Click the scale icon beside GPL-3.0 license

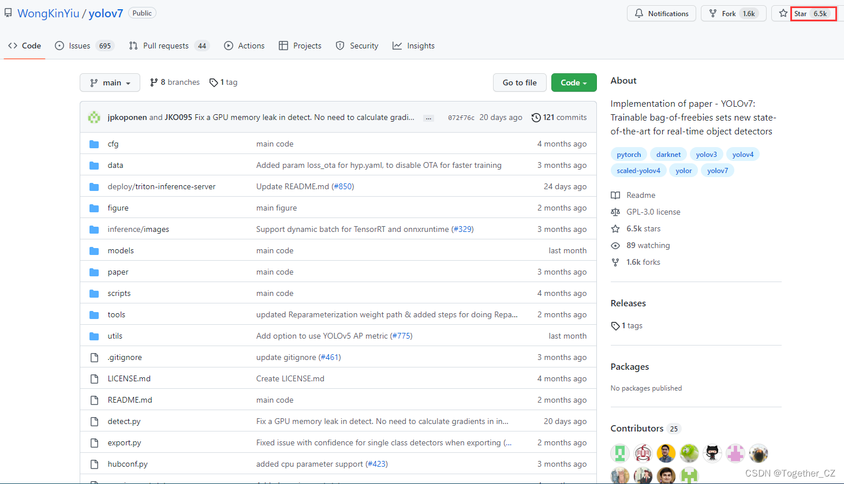(615, 212)
